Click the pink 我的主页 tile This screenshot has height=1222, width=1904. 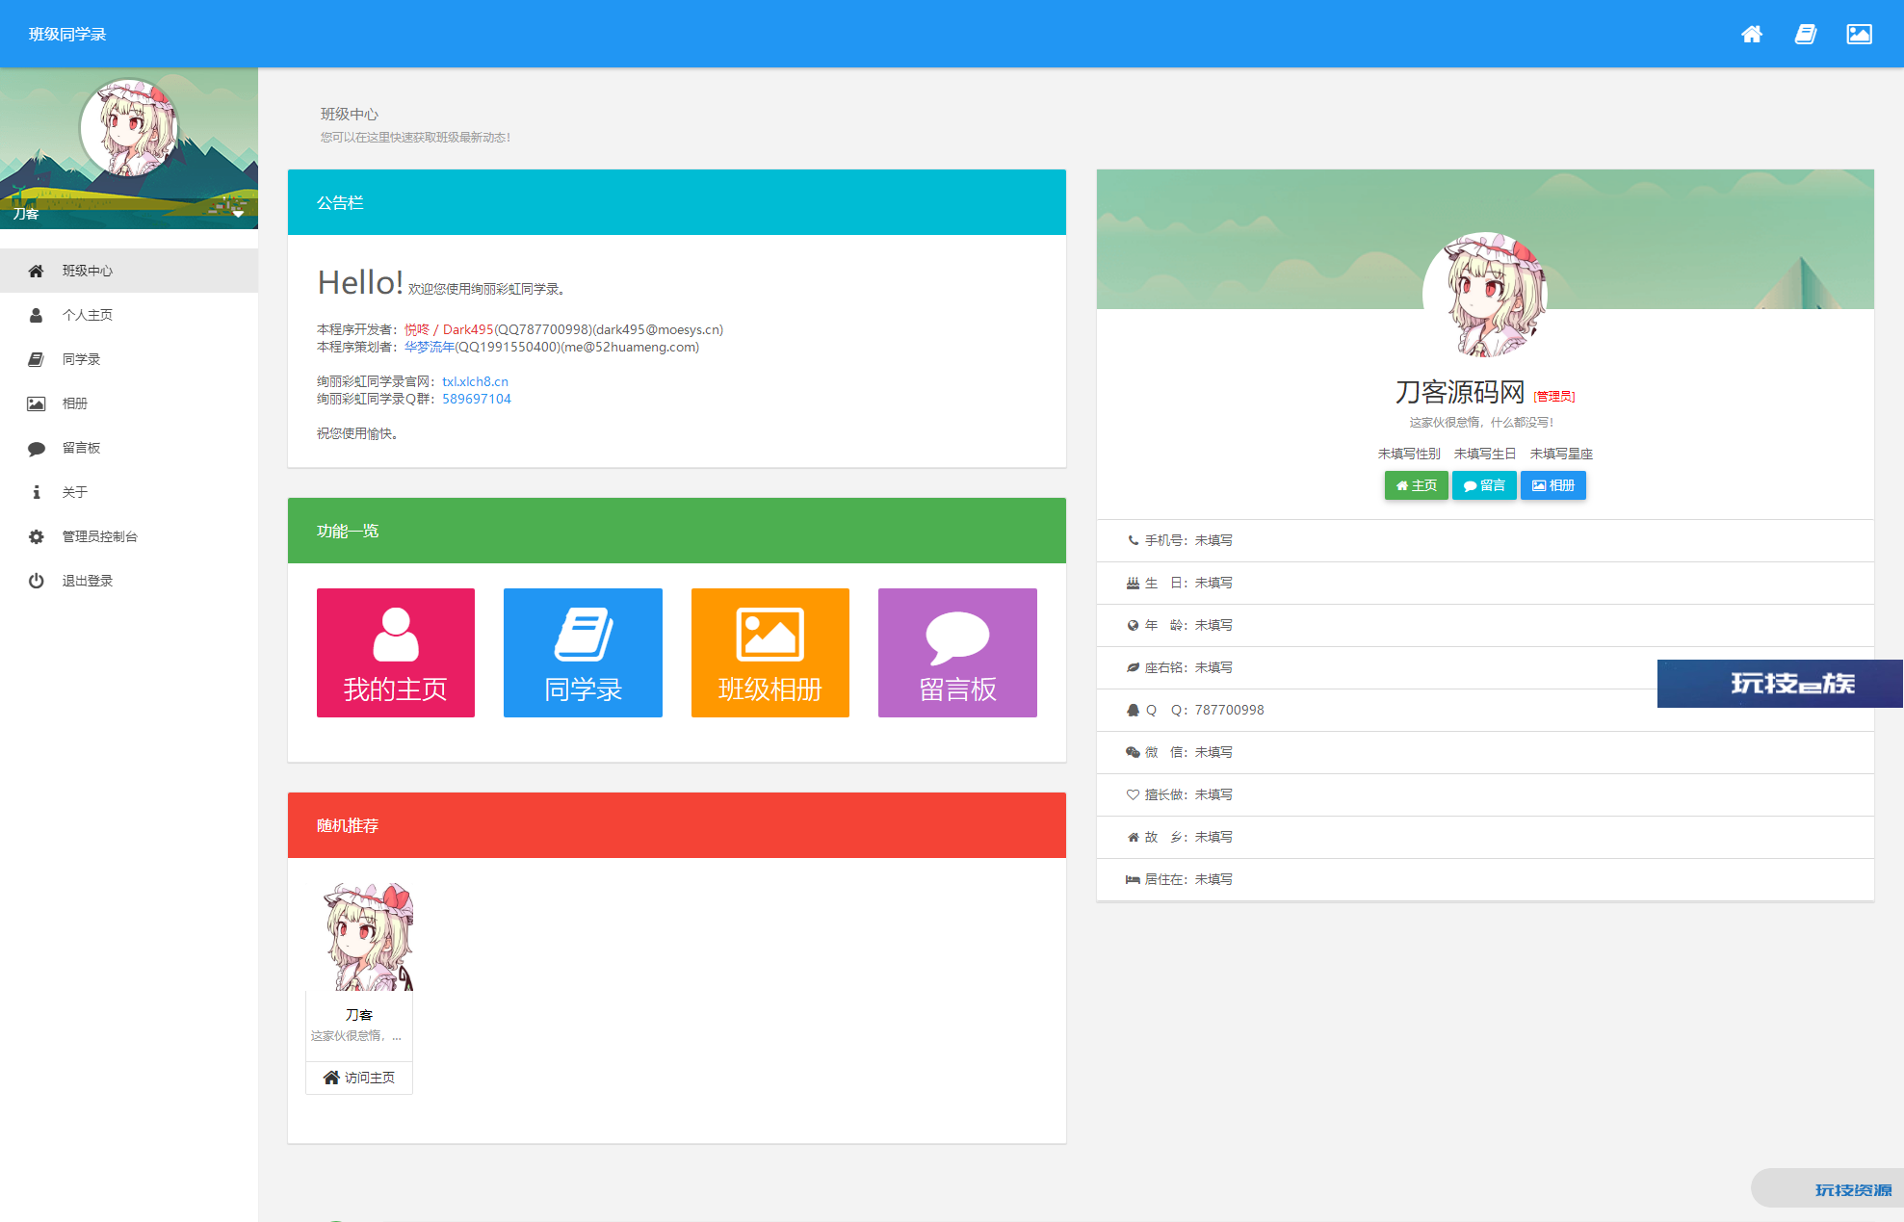click(396, 653)
